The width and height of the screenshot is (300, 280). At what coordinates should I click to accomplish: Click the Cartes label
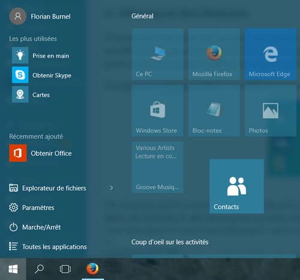[x=41, y=95]
